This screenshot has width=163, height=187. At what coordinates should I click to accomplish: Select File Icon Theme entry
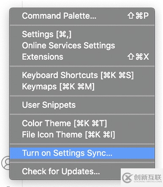pyautogui.click(x=82, y=134)
